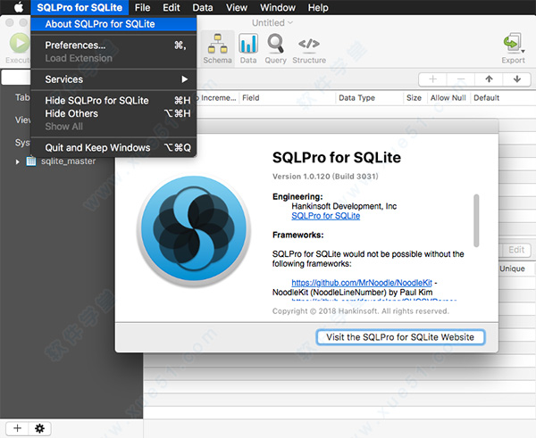Click the Copyright © 2018 Hankinsoft text
This screenshot has width=536, height=438.
pyautogui.click(x=361, y=311)
